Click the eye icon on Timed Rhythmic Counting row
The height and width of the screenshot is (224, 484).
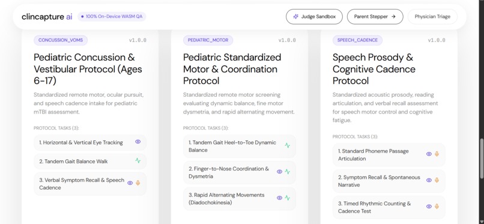429,207
